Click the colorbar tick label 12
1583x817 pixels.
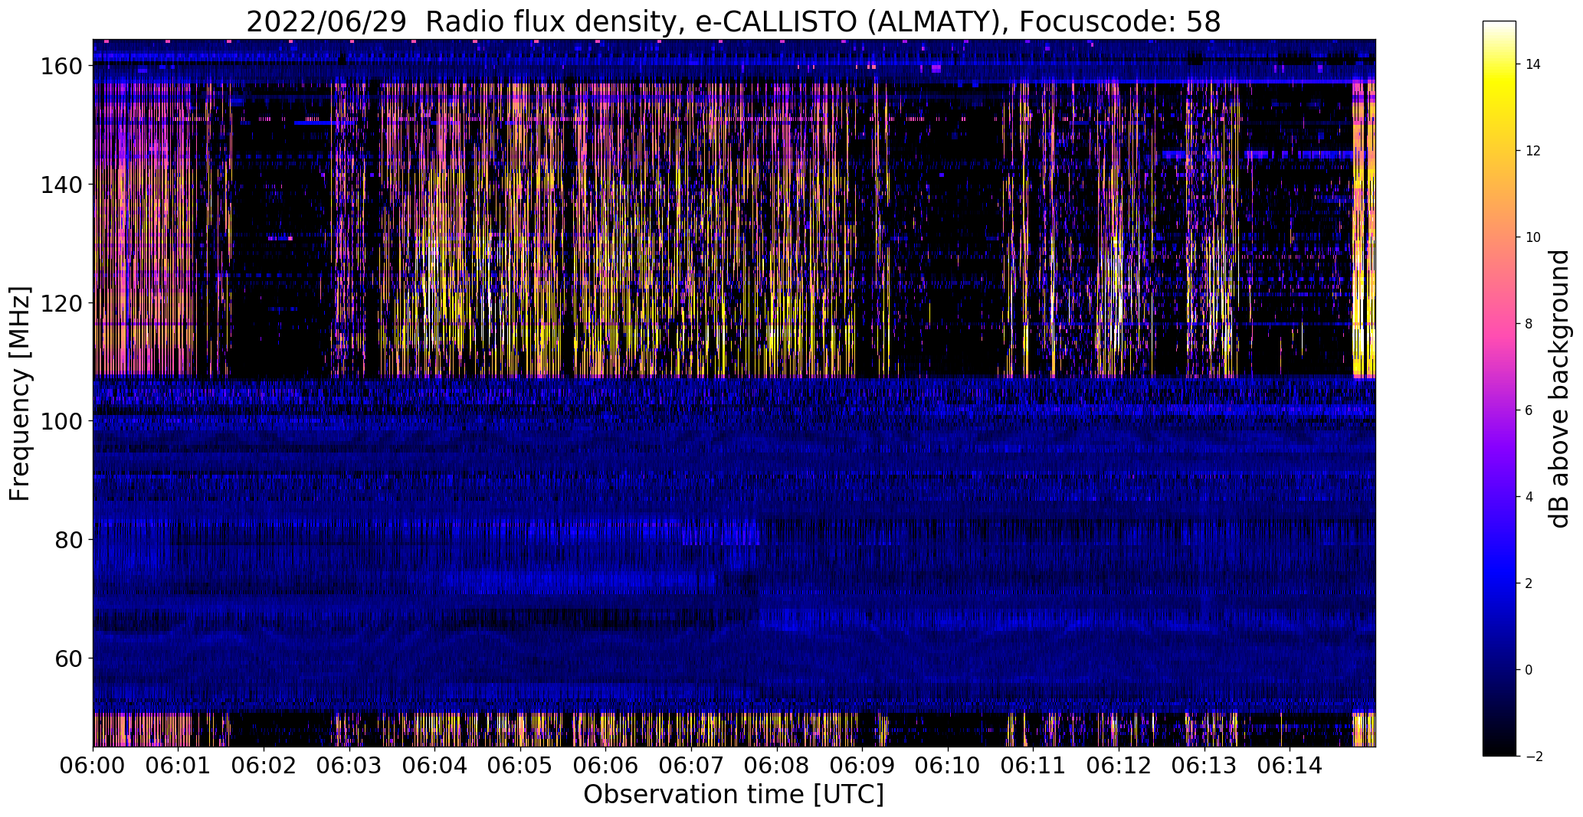[1533, 151]
